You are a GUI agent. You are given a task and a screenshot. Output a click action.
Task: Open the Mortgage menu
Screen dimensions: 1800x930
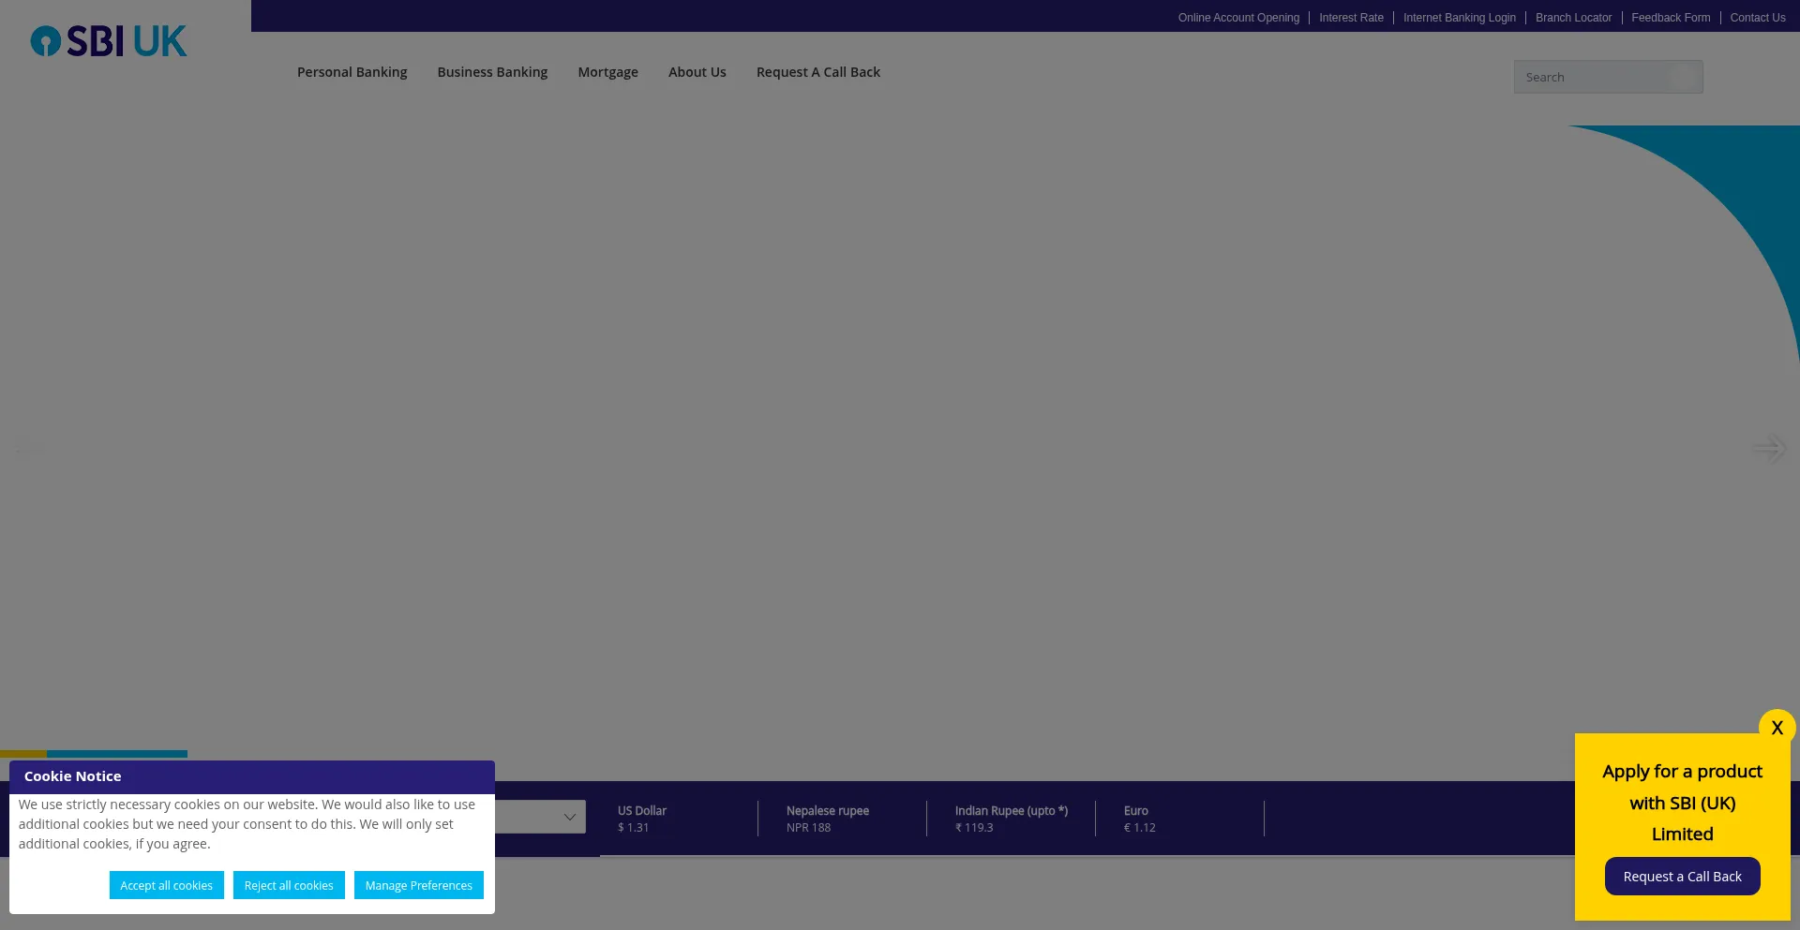[x=607, y=72]
